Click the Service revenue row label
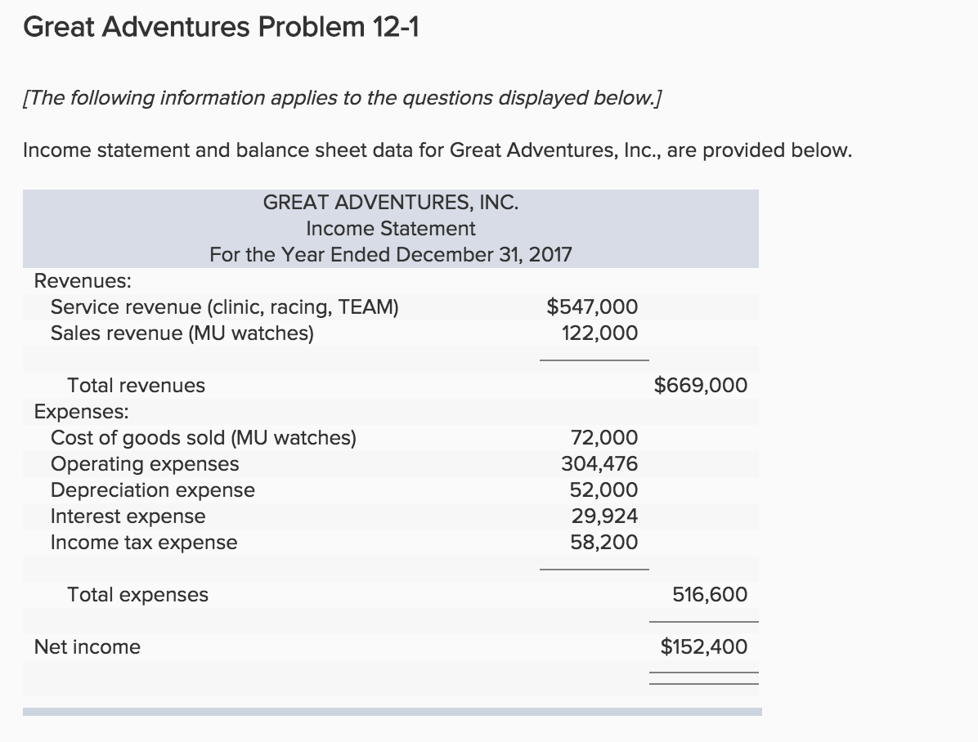This screenshot has height=742, width=978. 225,307
